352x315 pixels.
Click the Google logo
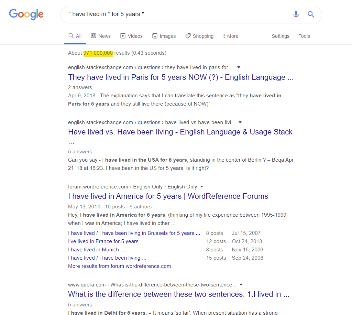click(x=26, y=14)
